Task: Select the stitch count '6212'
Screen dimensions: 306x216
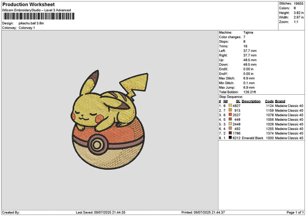Action: point(236,138)
